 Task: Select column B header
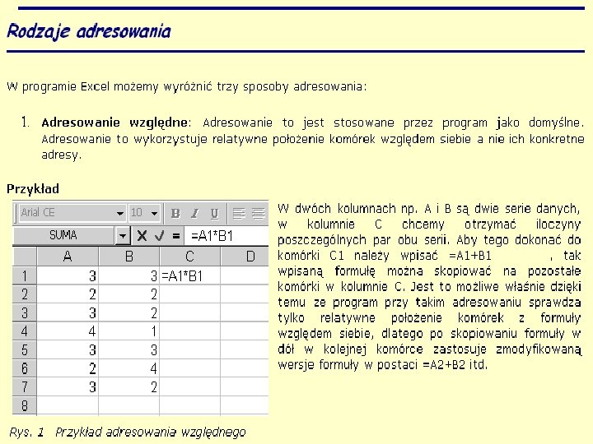pos(129,257)
